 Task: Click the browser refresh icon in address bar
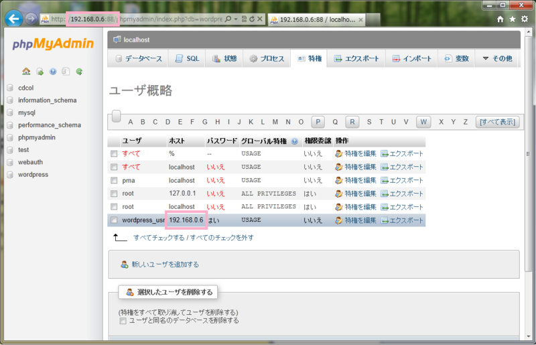tap(252, 19)
